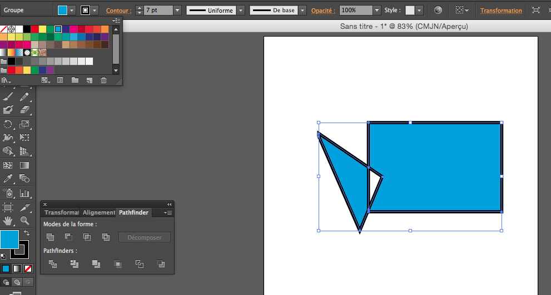The image size is (551, 295).
Task: Select the Mesh tool
Action: (8, 165)
